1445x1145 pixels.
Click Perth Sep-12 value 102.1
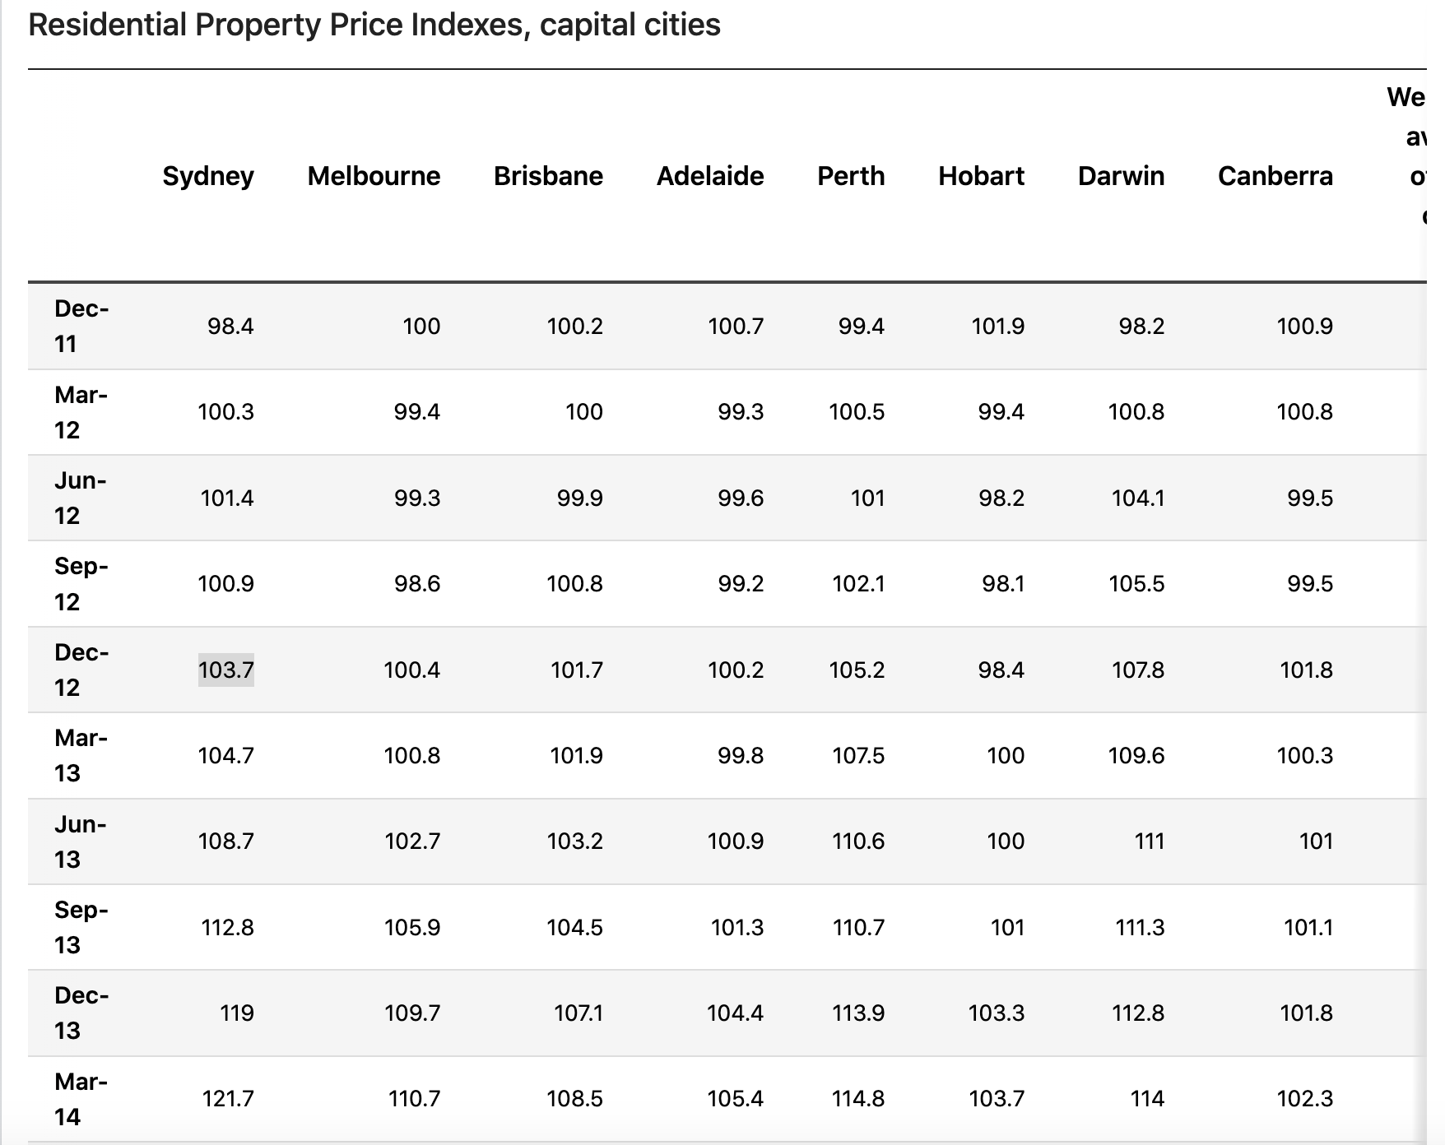tap(858, 583)
